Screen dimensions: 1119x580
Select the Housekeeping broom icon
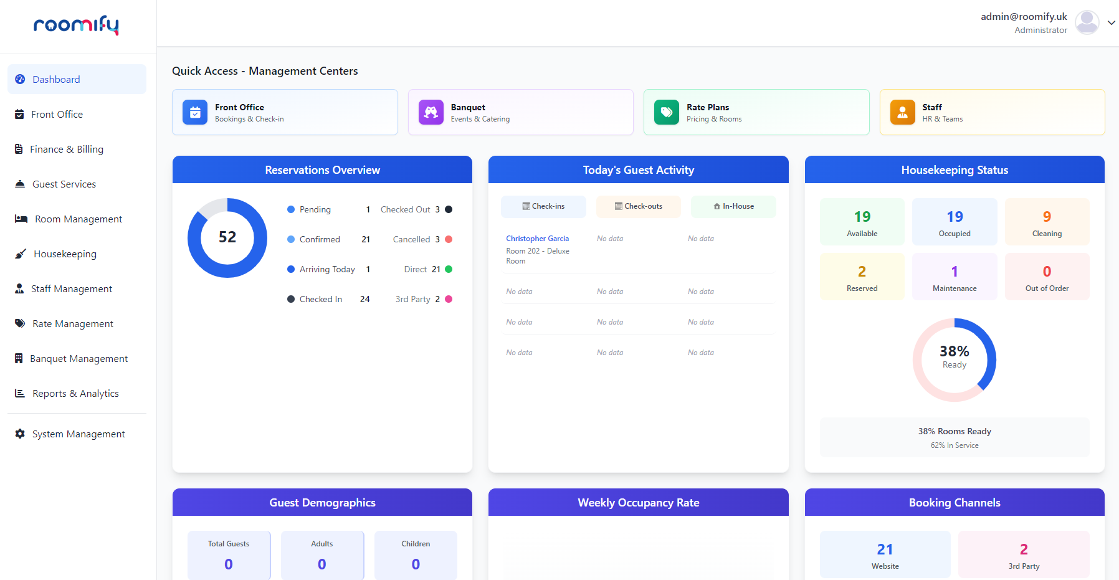[20, 254]
